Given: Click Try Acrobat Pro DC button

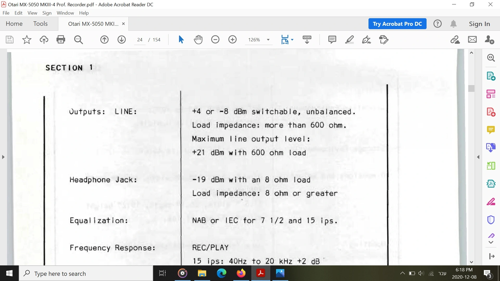Looking at the screenshot, I should point(397,24).
